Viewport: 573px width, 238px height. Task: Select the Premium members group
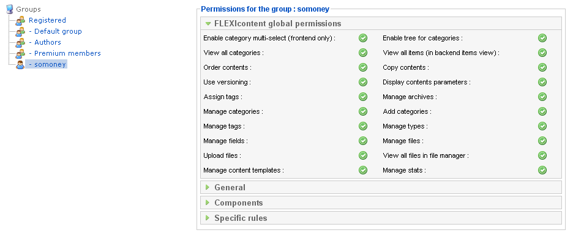tap(65, 53)
